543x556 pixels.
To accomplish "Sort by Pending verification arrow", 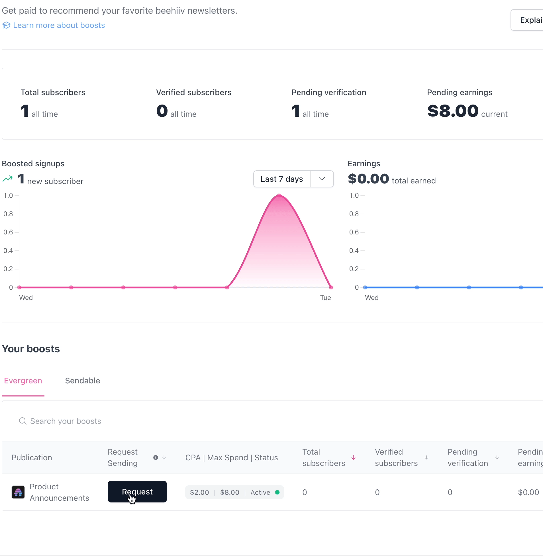I will (497, 458).
